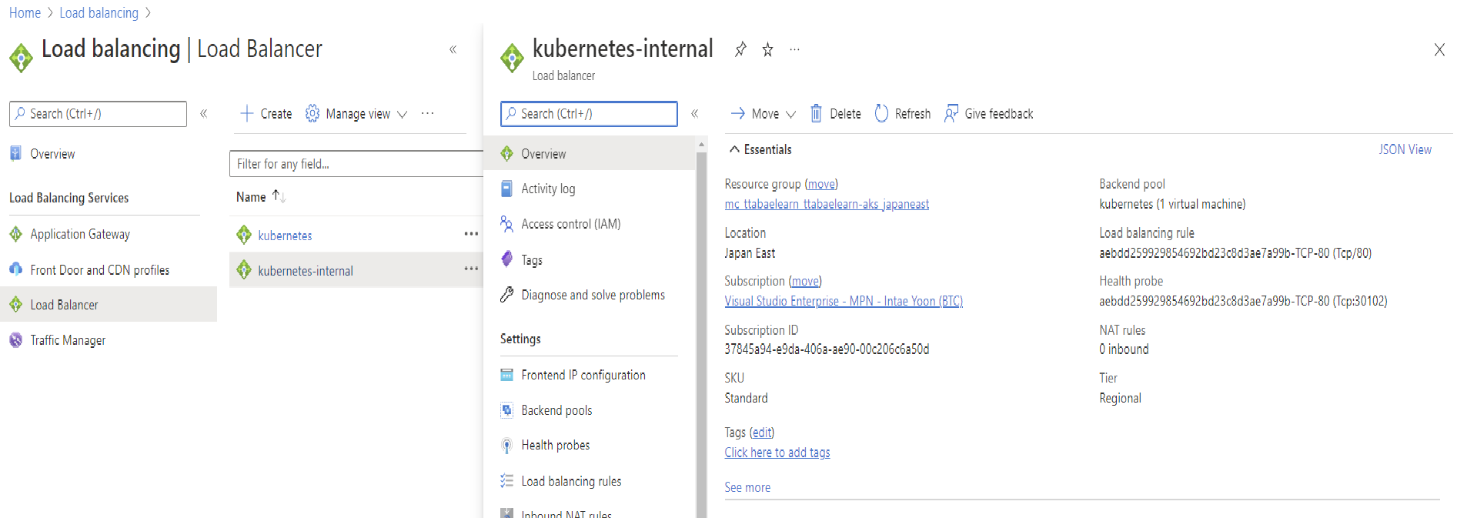Click See more in Essentials
This screenshot has width=1457, height=518.
pos(747,487)
